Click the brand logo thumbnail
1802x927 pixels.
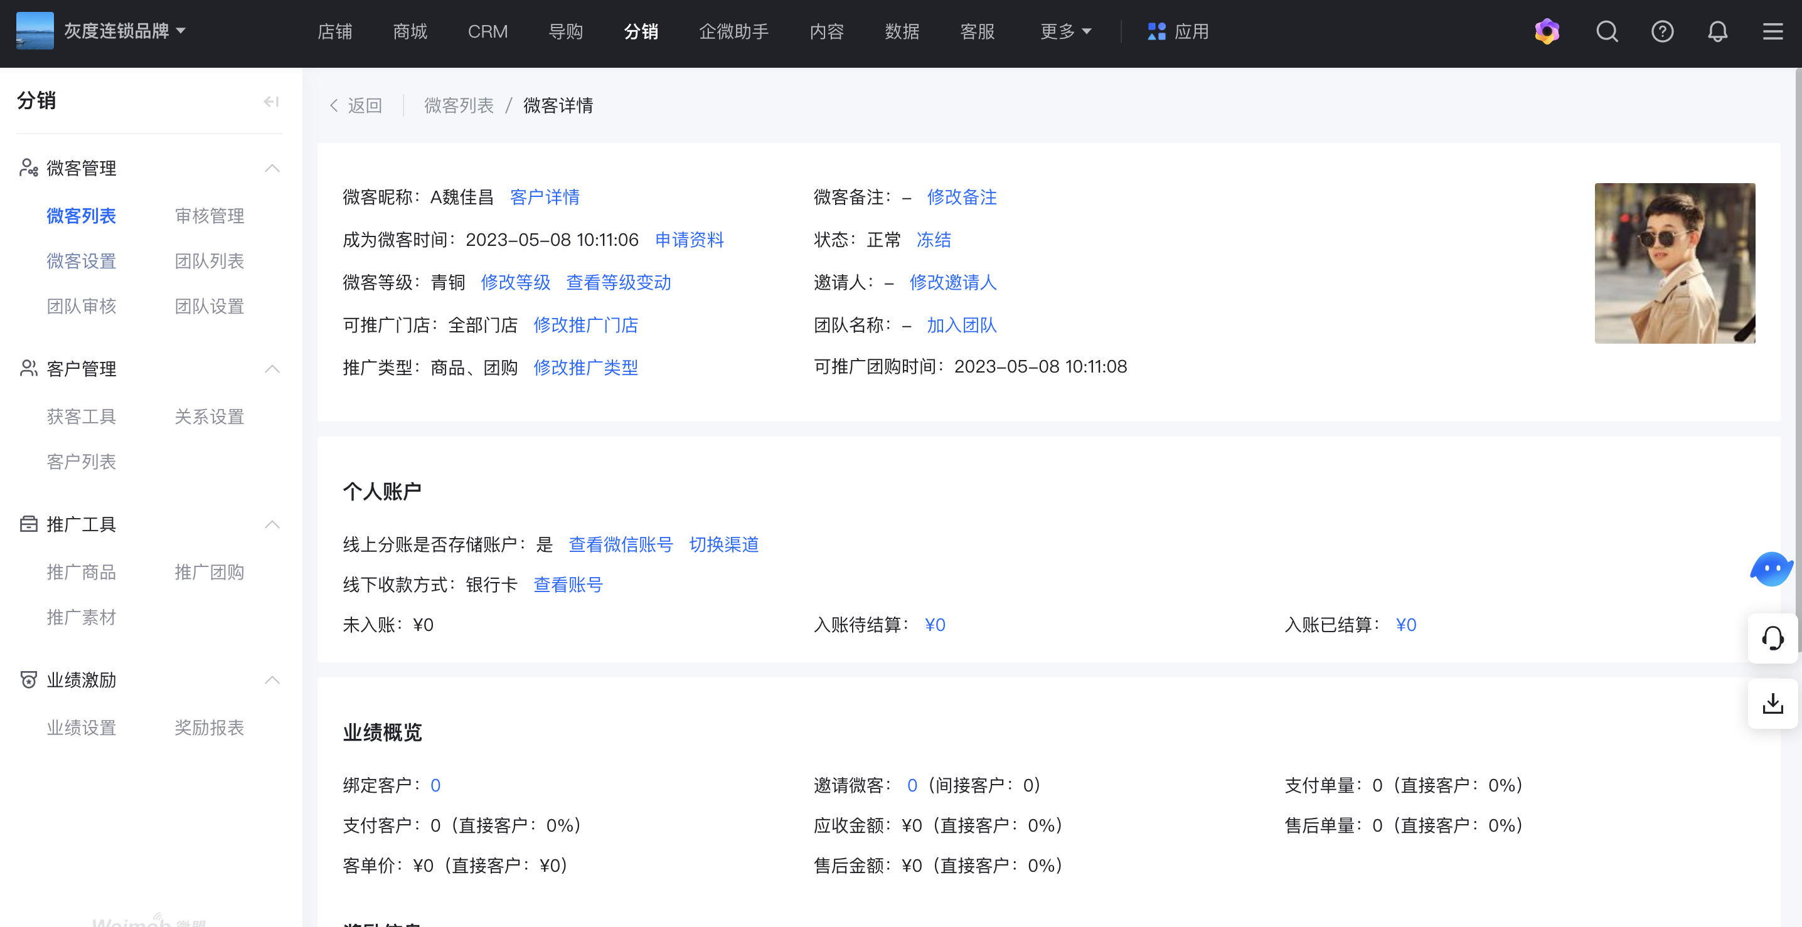click(x=35, y=31)
